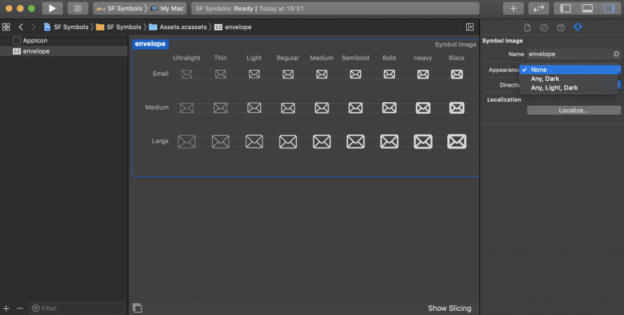
Task: Close the window with the red button
Action: (x=9, y=9)
